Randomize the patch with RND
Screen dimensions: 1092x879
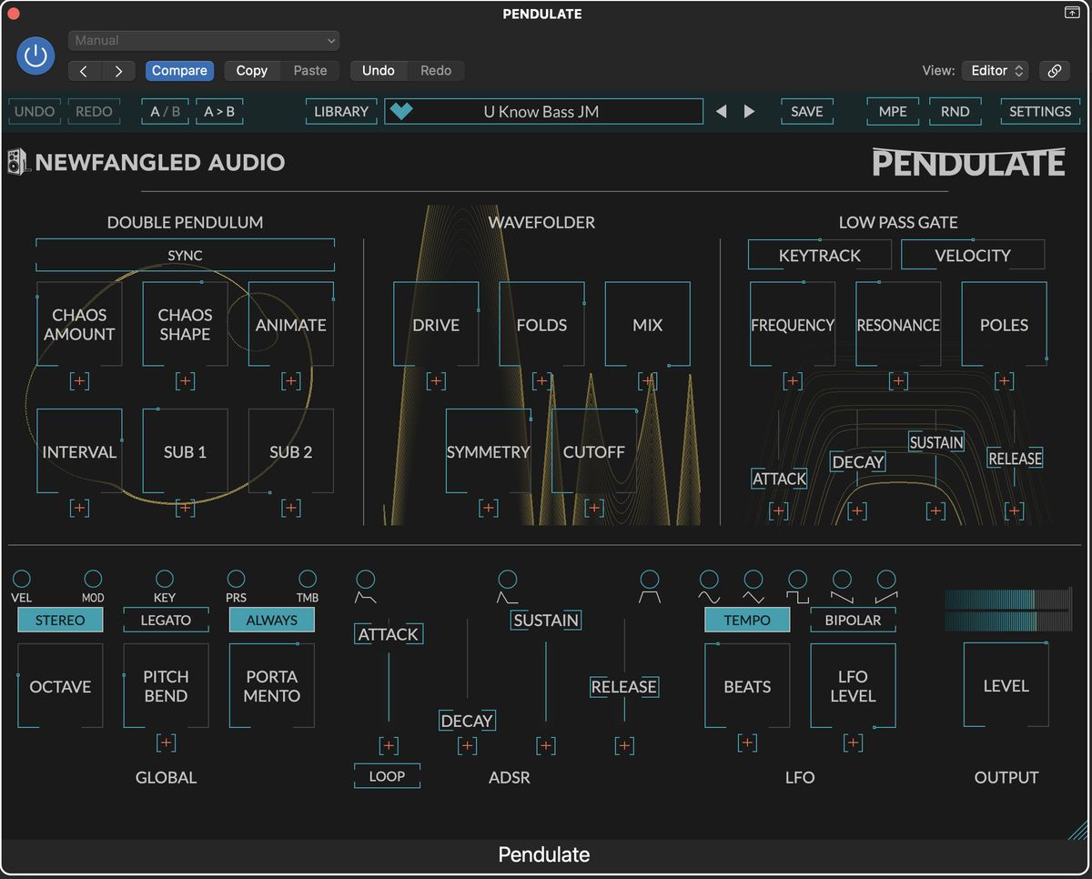955,111
